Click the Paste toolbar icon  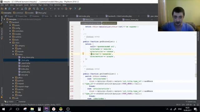point(29,9)
